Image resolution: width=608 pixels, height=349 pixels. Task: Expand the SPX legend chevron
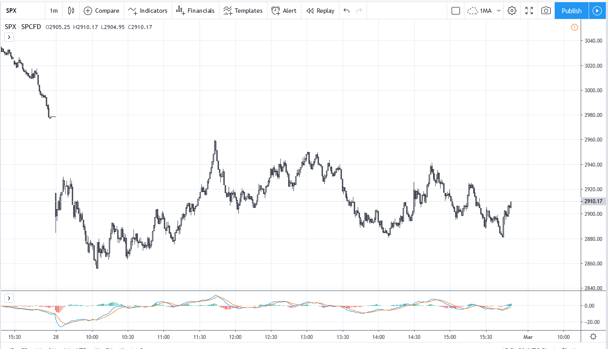9,37
